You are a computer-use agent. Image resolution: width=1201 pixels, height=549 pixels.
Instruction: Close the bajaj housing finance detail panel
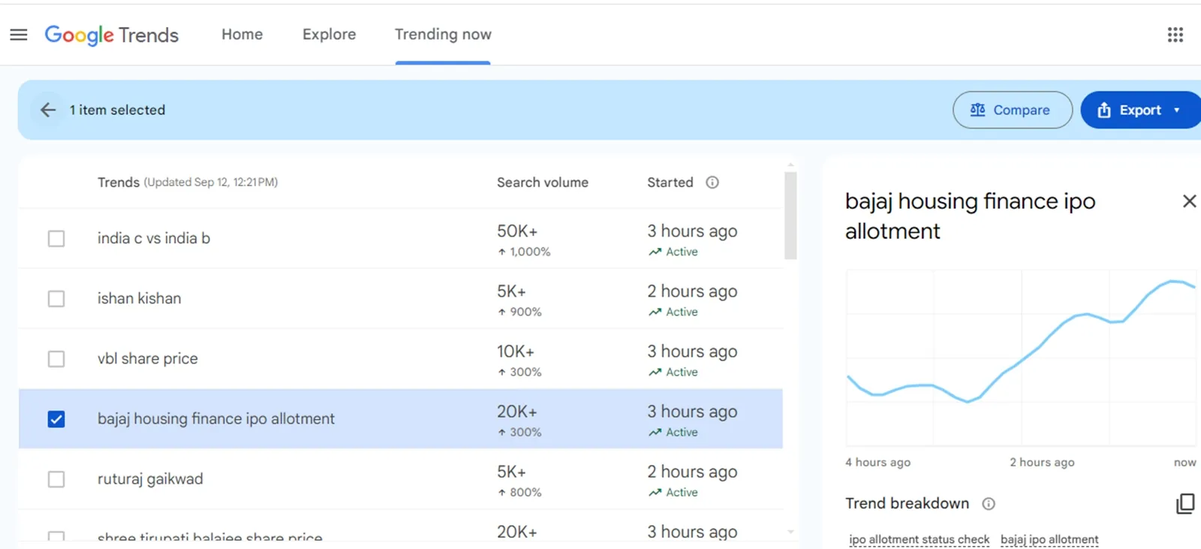1189,201
